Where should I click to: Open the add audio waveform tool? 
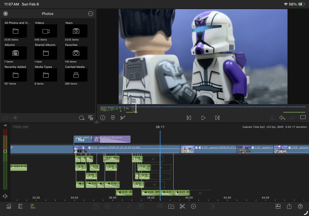point(123,118)
